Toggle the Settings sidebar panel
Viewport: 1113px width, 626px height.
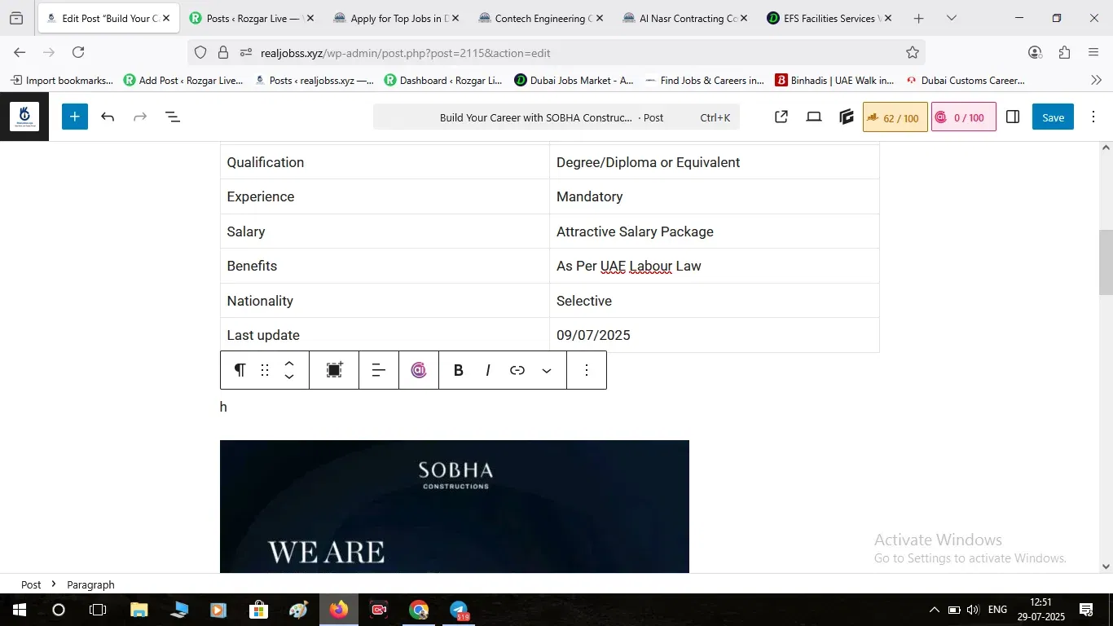coord(1013,117)
